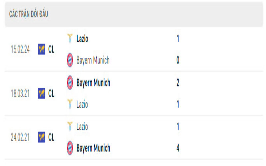The width and height of the screenshot is (266, 166).
Task: Select the 15.02.24 match date
Action: point(20,49)
